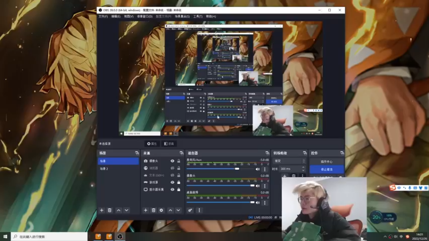The image size is (429, 241).
Task: Undock the 转场特效 panel with its float icon
Action: [305, 153]
